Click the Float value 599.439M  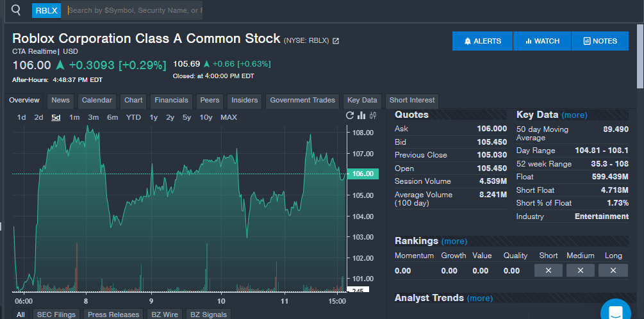coord(610,177)
